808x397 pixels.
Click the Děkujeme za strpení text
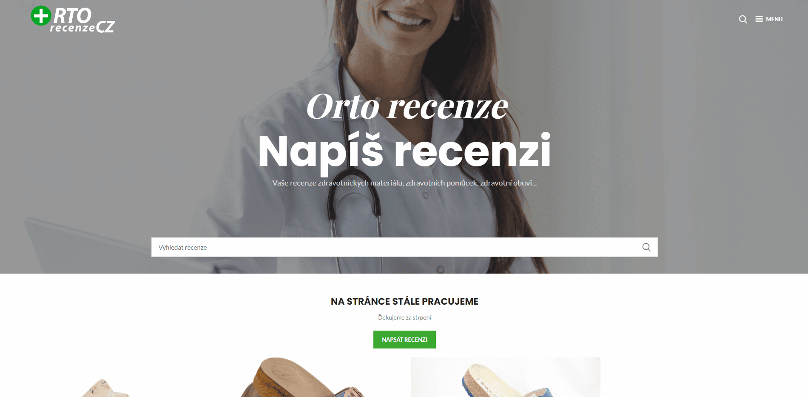tap(404, 317)
